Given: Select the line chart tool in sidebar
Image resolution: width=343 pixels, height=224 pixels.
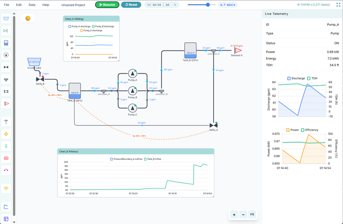Looking at the screenshot, I should [x=6, y=207].
